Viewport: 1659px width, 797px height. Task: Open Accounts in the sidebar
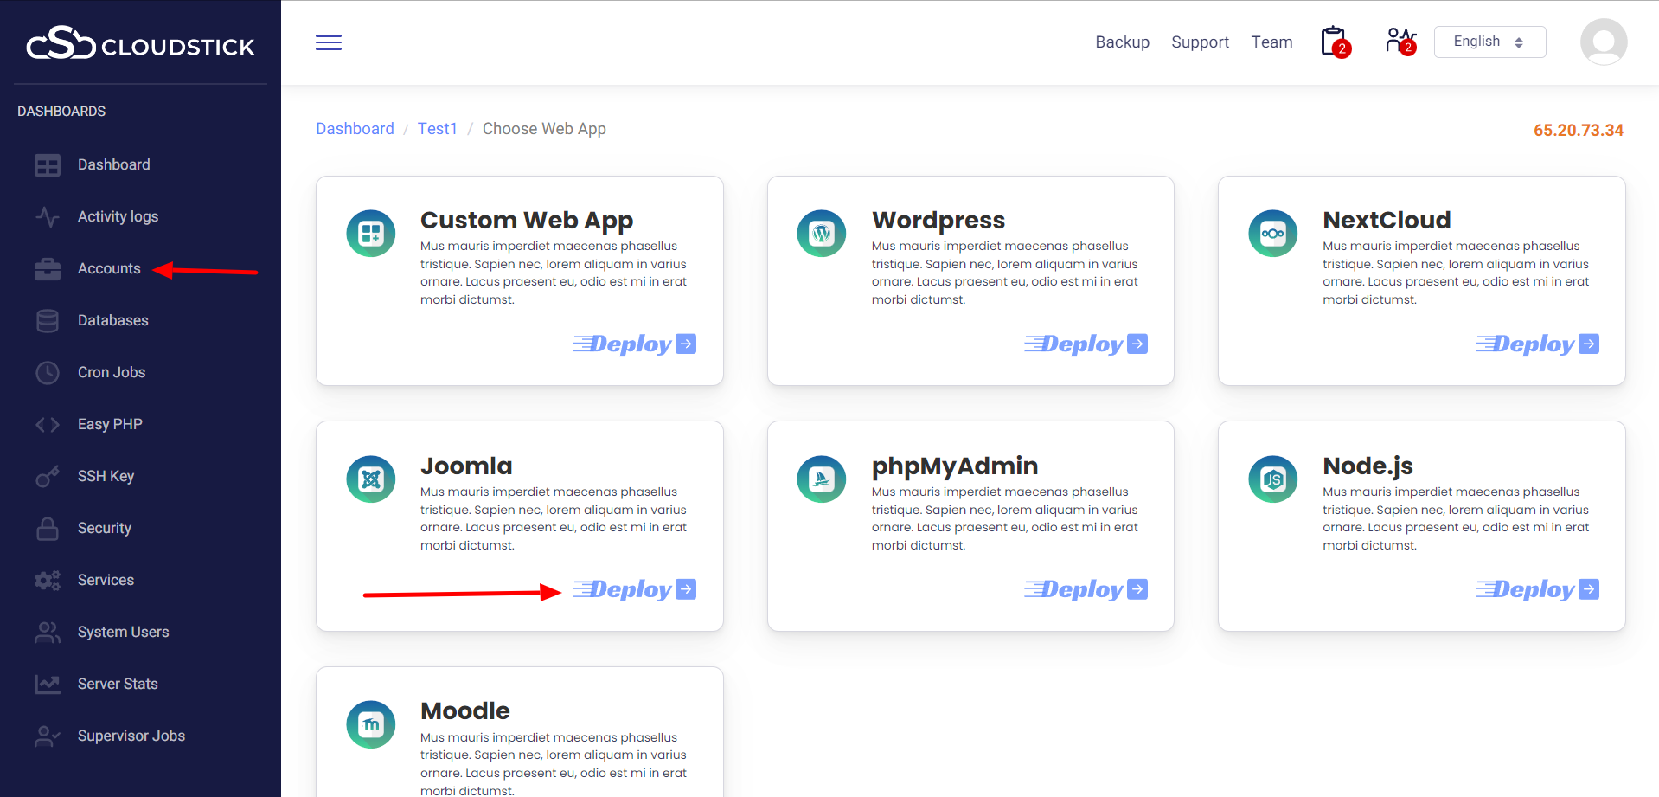click(x=109, y=268)
